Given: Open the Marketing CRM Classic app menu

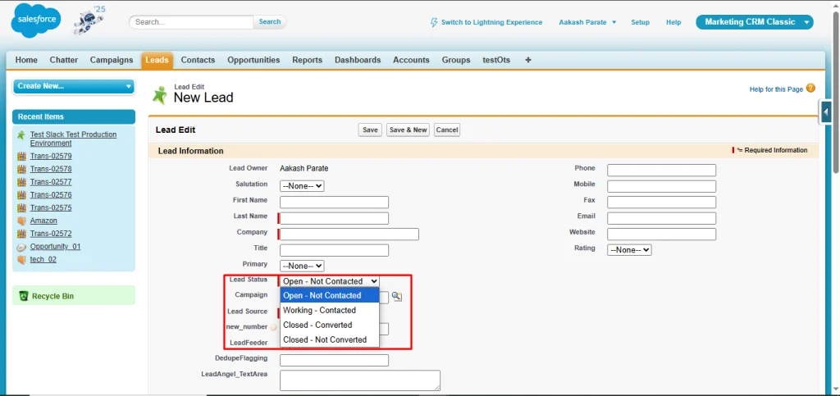Looking at the screenshot, I should pos(754,22).
